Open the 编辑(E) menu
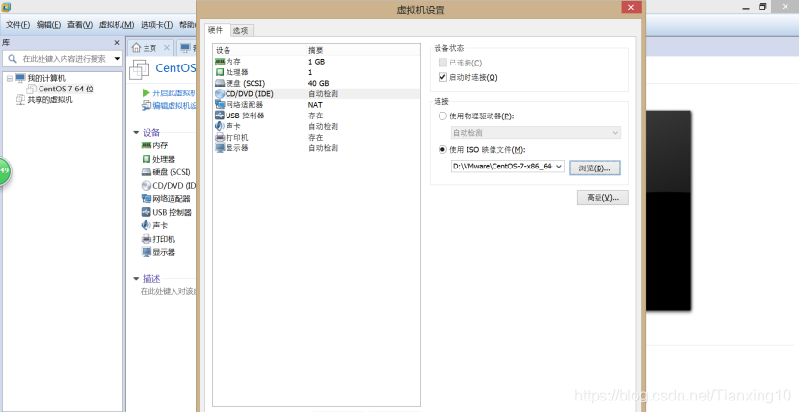The height and width of the screenshot is (413, 800). click(x=48, y=24)
